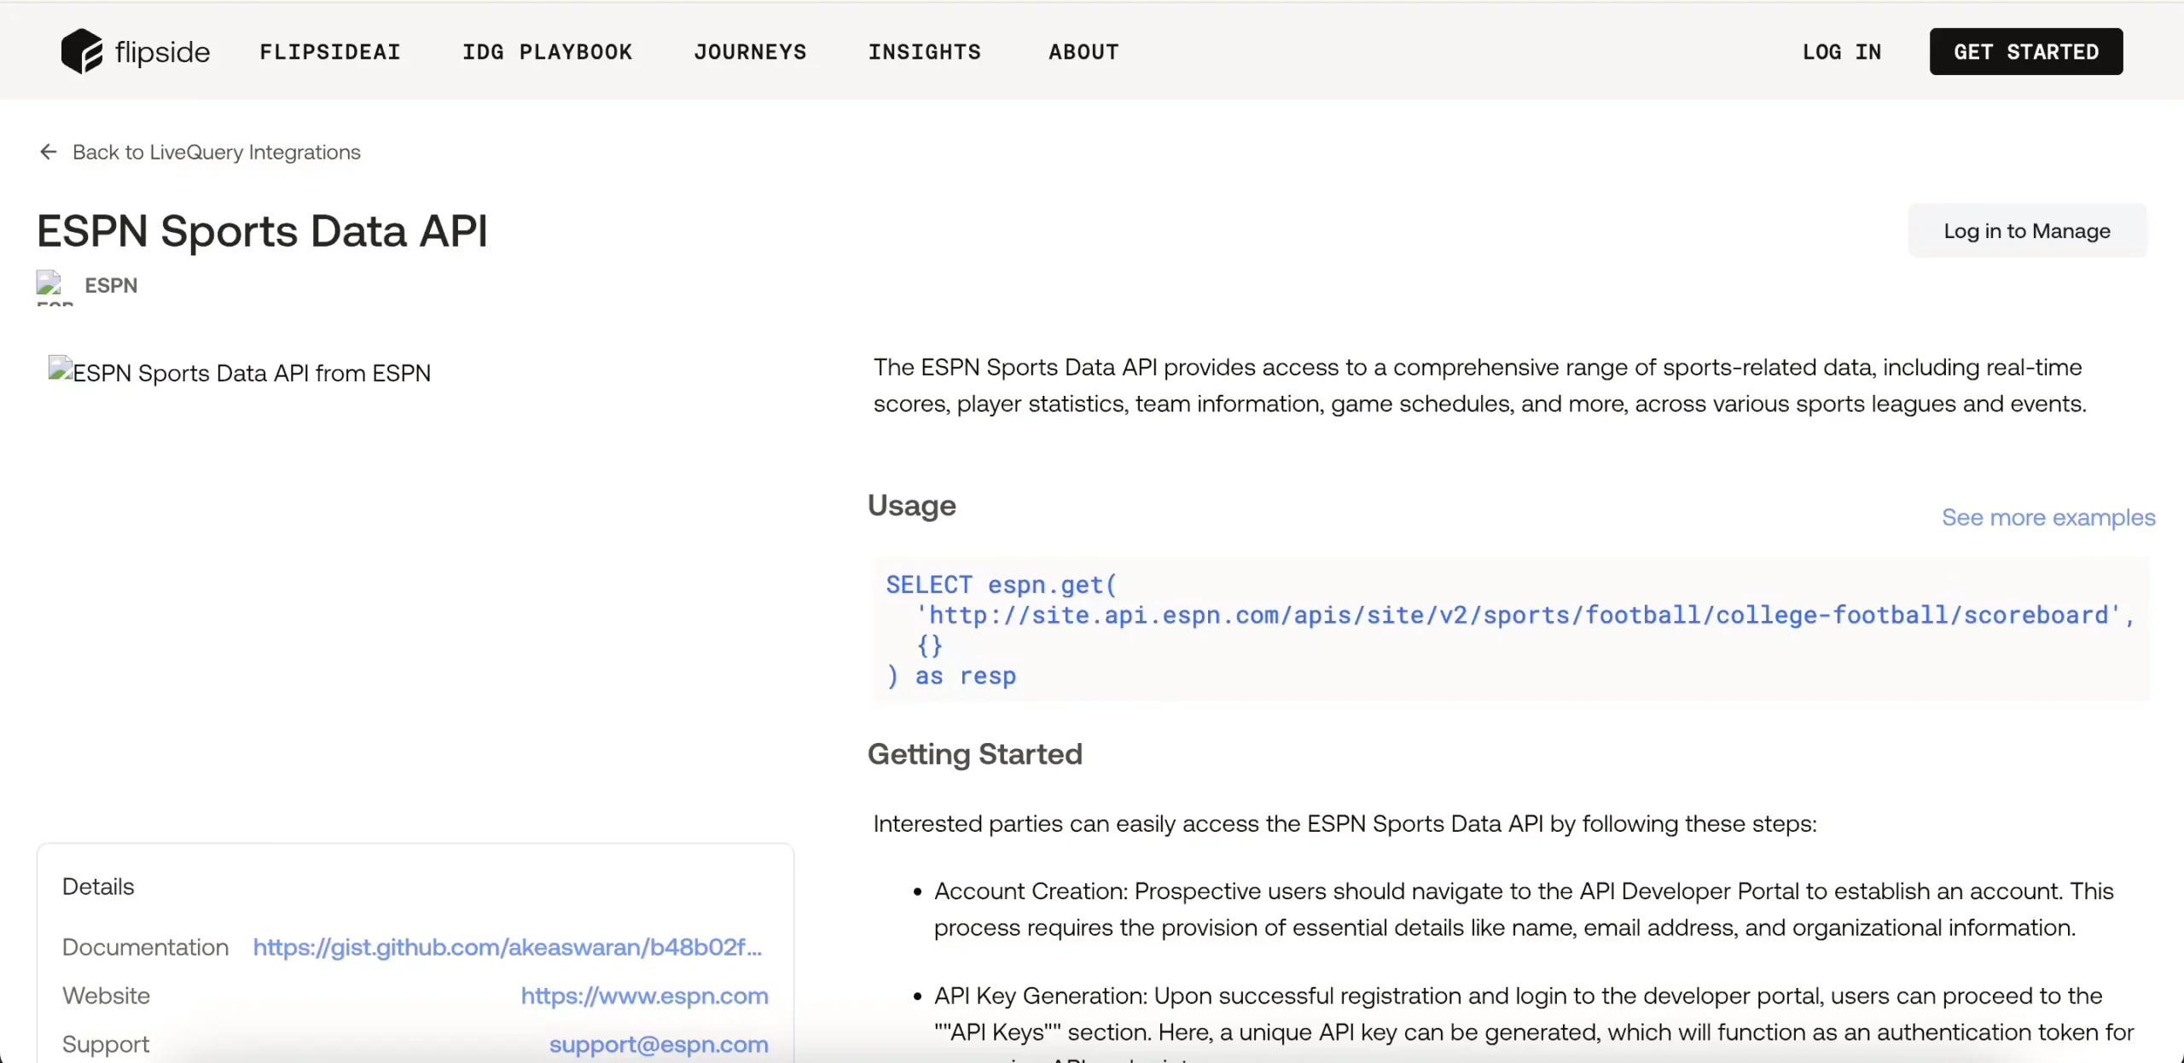Click the Website label in Details
This screenshot has width=2184, height=1063.
(106, 996)
